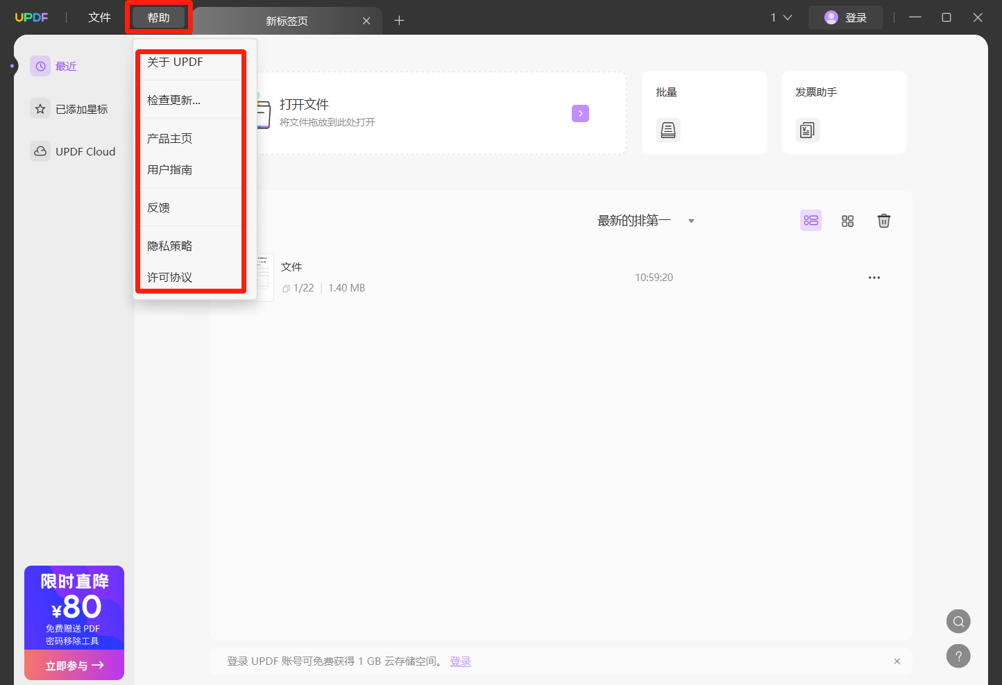Viewport: 1002px width, 685px height.
Task: Open UPDF Cloud in sidebar
Action: click(x=74, y=151)
